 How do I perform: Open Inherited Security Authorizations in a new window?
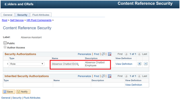(x=103, y=76)
